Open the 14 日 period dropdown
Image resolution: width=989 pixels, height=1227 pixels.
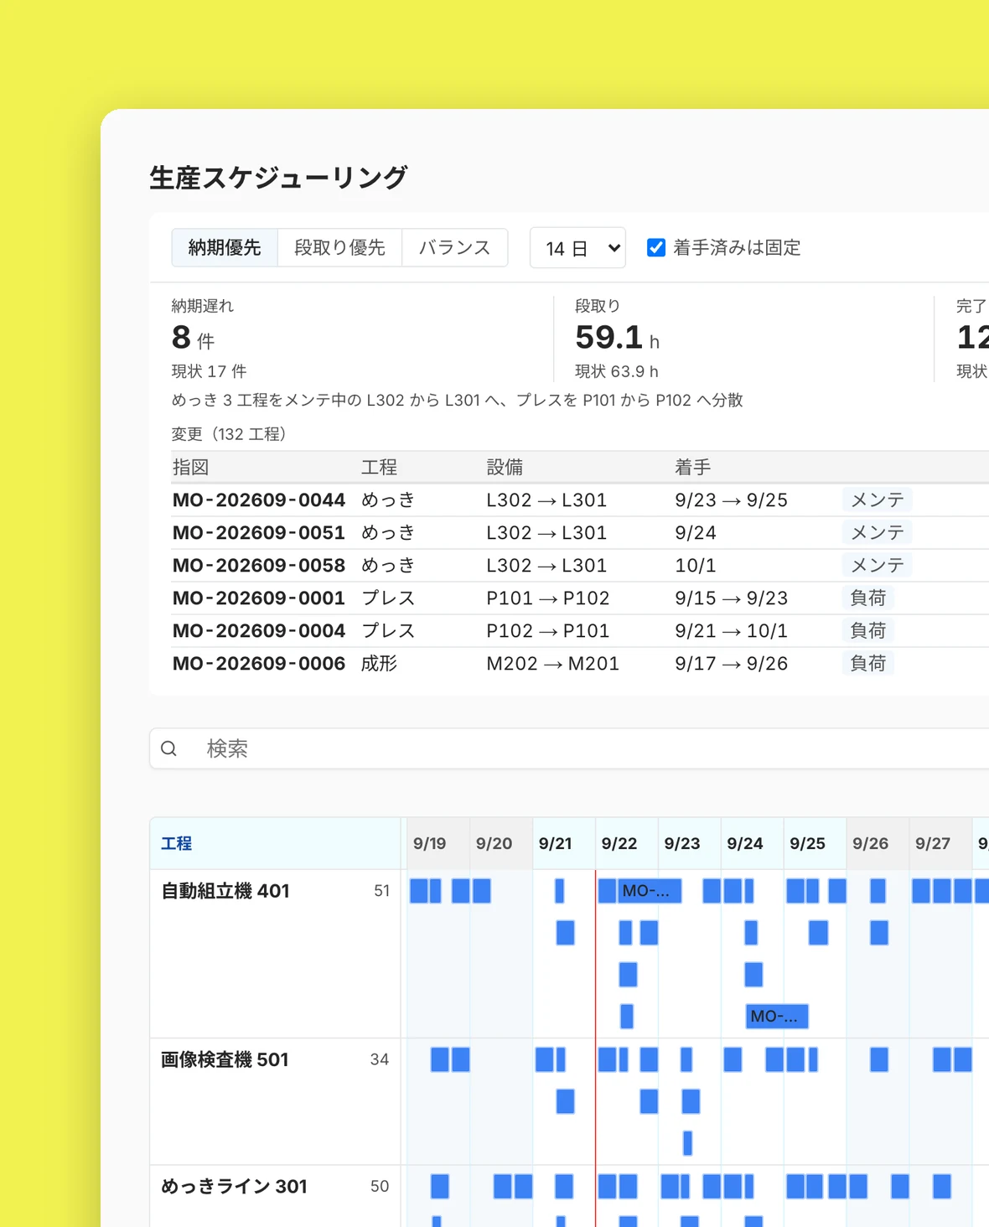(577, 248)
